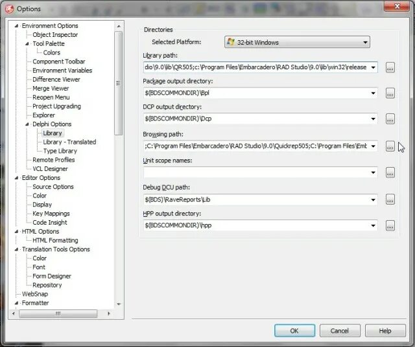The image size is (415, 347).
Task: Select Project Upgrading in the tree
Action: [56, 106]
